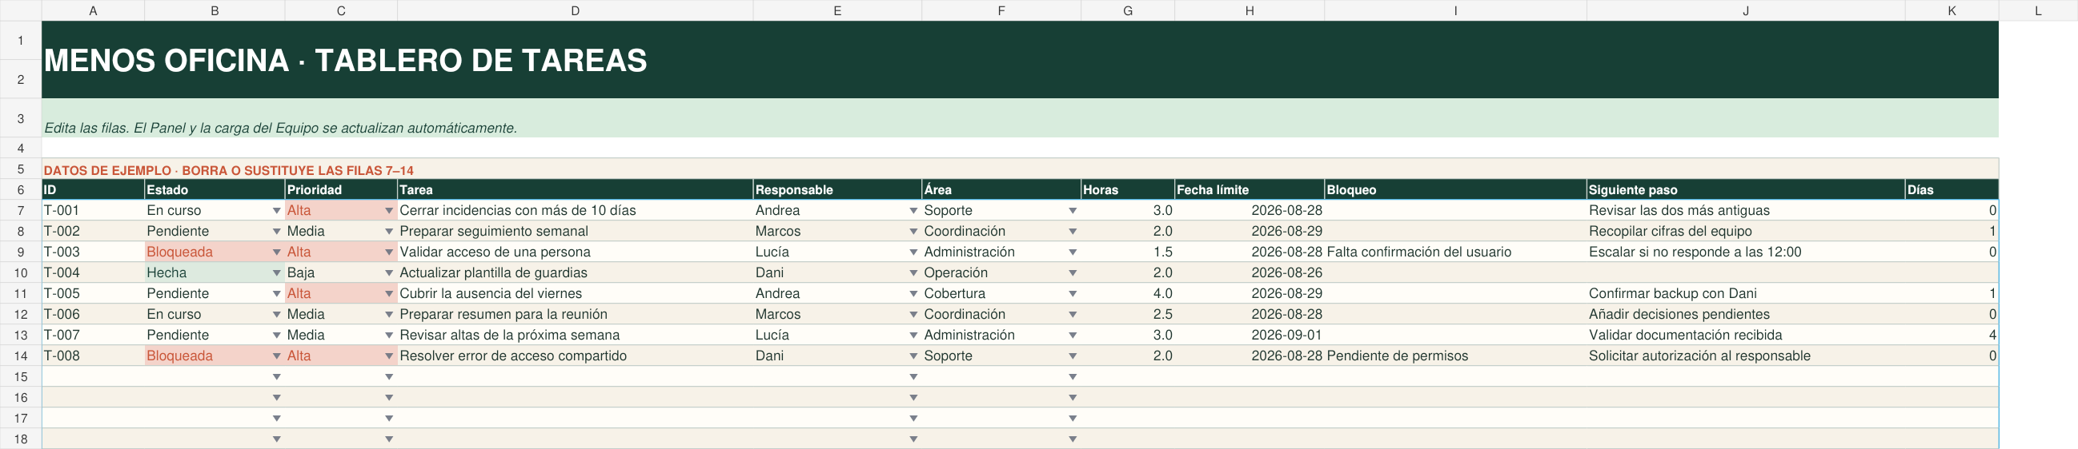Open Estado dropdown for task T-001
Screen dimensions: 2078x449
277,211
